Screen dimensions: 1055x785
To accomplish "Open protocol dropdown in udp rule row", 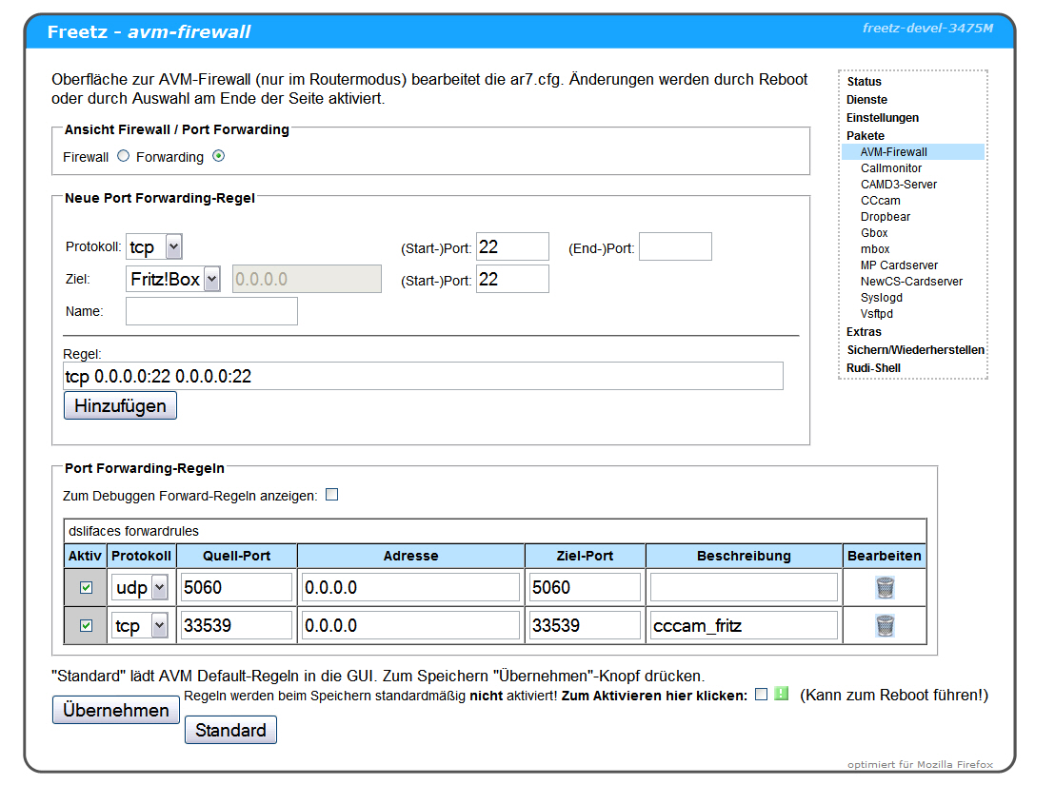I will pyautogui.click(x=140, y=588).
